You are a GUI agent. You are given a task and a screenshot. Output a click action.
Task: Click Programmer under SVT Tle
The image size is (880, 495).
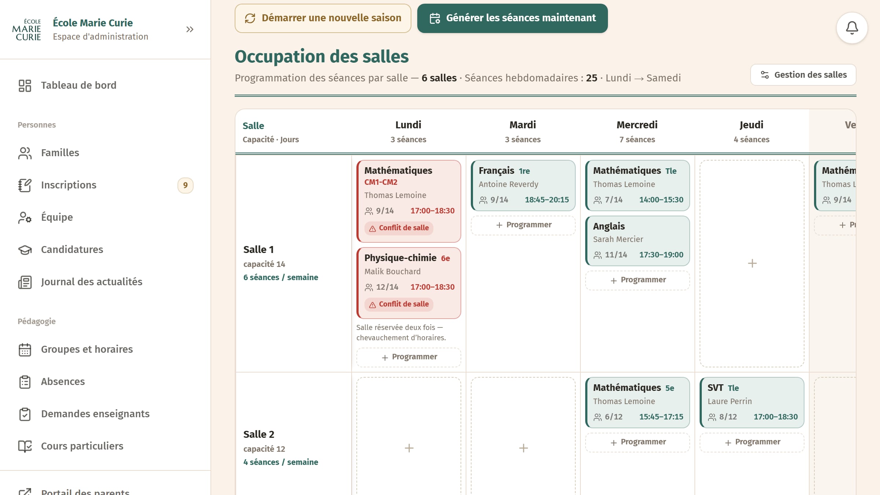click(752, 442)
